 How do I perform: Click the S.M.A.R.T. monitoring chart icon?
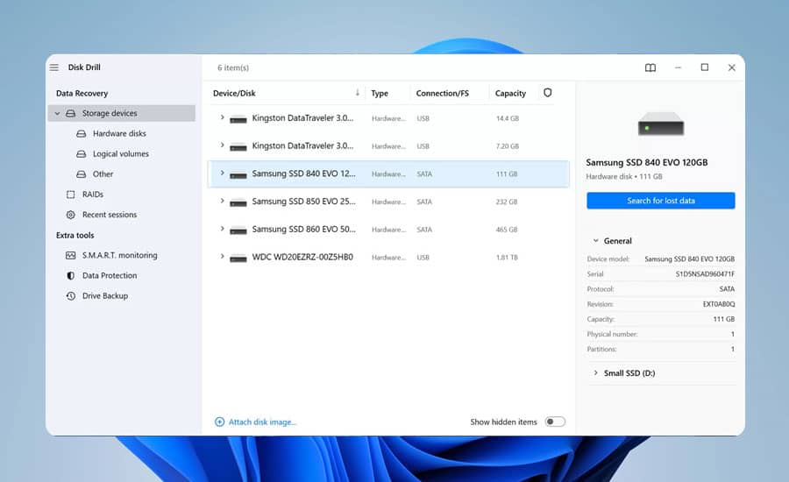coord(70,255)
